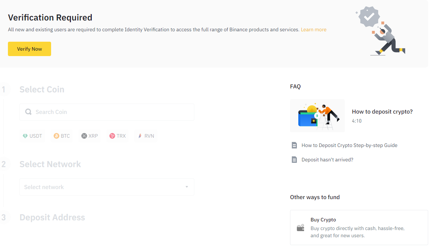The width and height of the screenshot is (430, 248).
Task: Click the wallet icon in Buy Crypto card
Action: click(300, 228)
